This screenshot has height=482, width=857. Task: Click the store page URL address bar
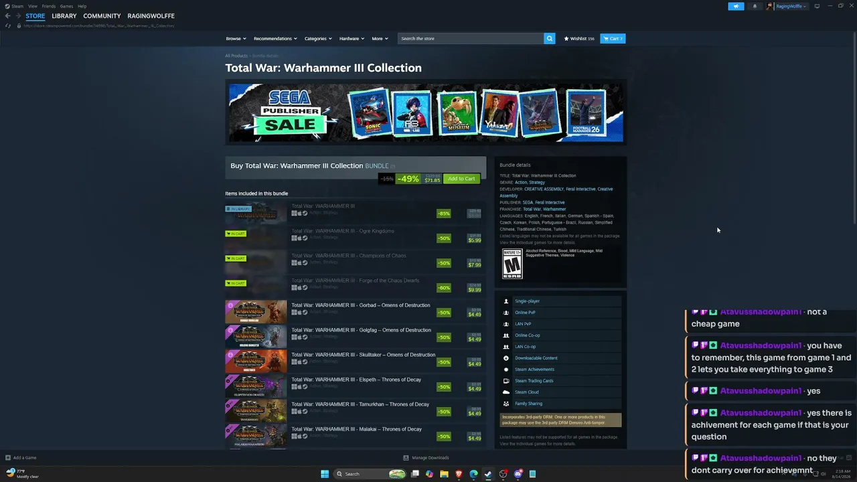(x=99, y=26)
